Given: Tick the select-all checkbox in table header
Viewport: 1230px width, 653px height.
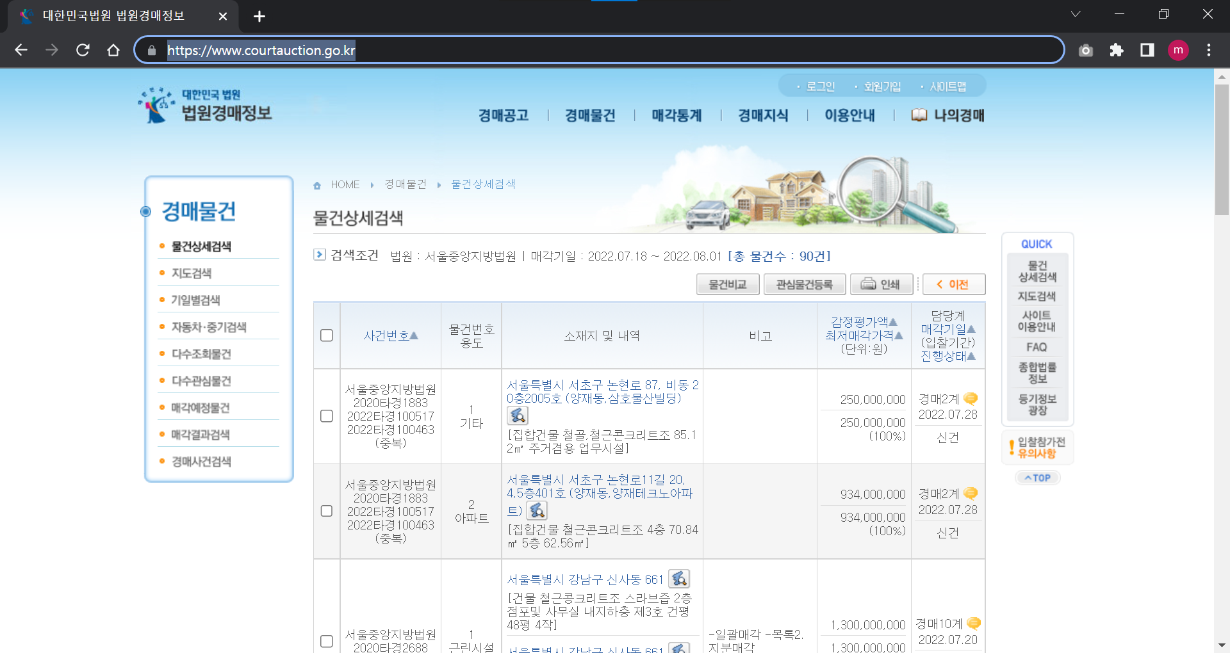Looking at the screenshot, I should coord(327,335).
